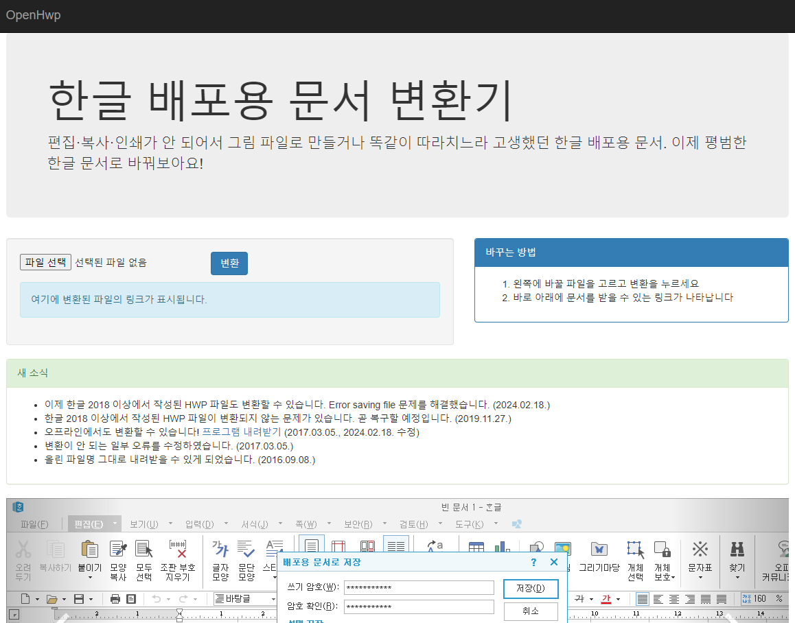
Task: Open the 보기(U) menu
Action: tap(144, 524)
